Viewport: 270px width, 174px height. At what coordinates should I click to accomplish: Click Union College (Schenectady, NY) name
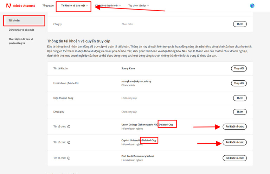point(140,125)
